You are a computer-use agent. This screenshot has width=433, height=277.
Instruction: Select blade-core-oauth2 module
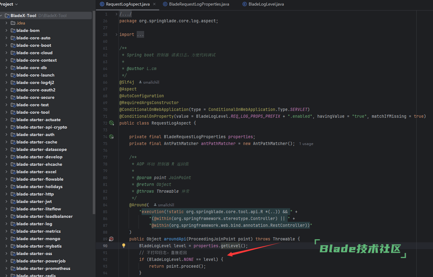tap(36, 90)
